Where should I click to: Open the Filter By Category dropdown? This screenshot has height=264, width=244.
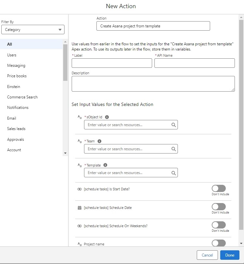33,30
